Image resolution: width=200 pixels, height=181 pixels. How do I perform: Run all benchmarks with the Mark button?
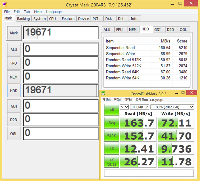[14, 33]
